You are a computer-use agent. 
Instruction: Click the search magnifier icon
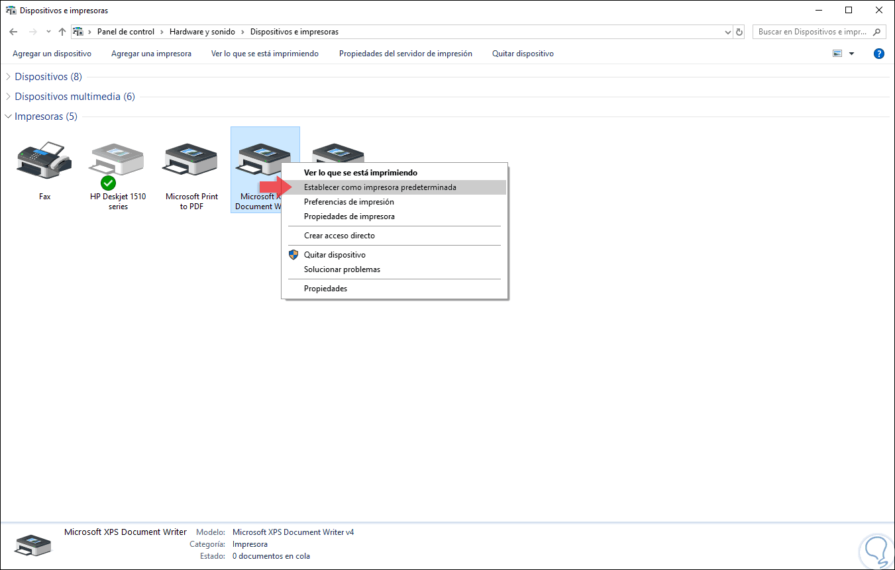point(877,32)
